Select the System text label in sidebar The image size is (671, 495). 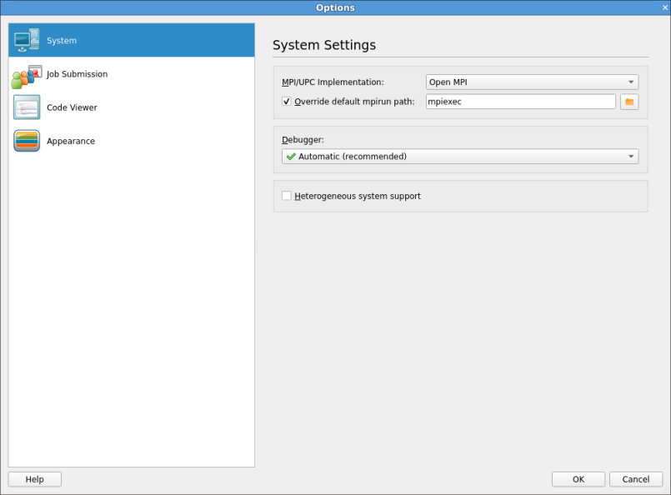click(62, 41)
